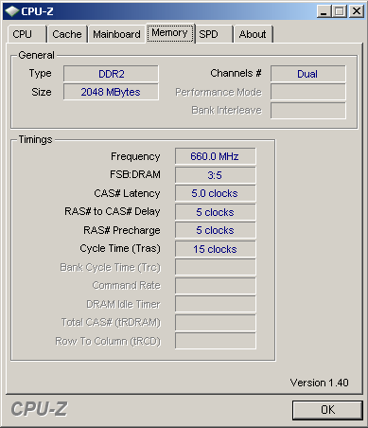Open the About tab
The image size is (368, 428).
(253, 34)
